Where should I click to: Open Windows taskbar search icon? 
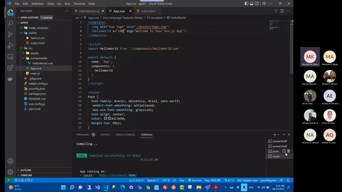(x=72, y=187)
